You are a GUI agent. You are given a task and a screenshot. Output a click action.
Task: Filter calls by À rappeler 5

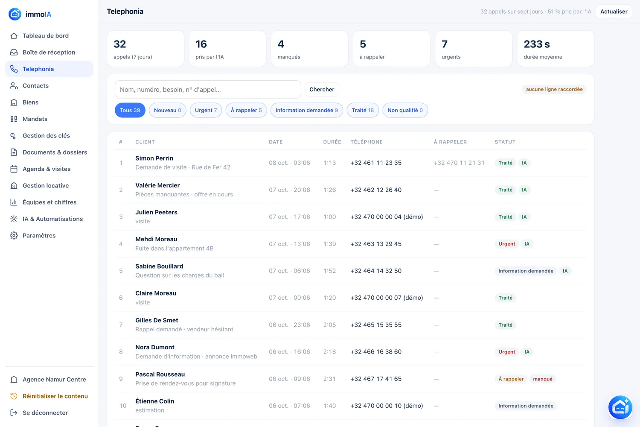tap(246, 110)
